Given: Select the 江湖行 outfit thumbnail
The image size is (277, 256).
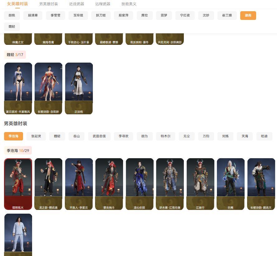Looking at the screenshot, I should 200,184.
